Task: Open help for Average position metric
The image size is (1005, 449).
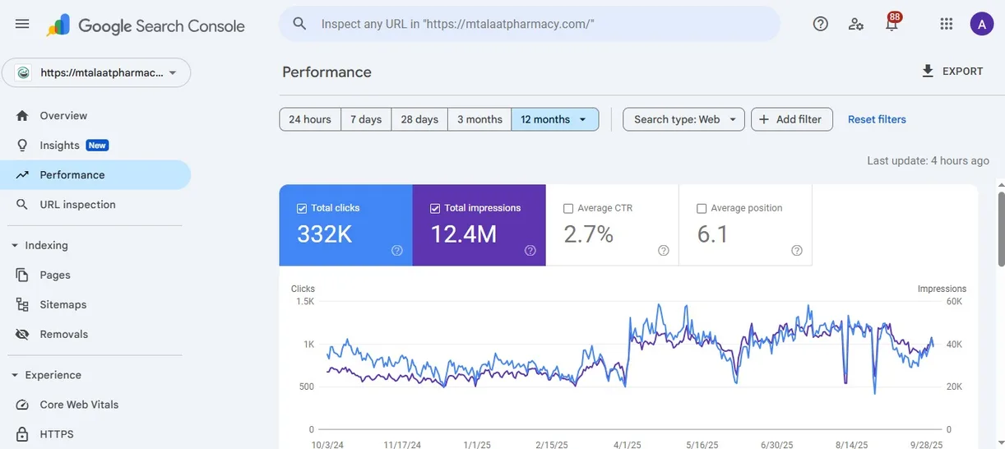Action: pos(797,251)
